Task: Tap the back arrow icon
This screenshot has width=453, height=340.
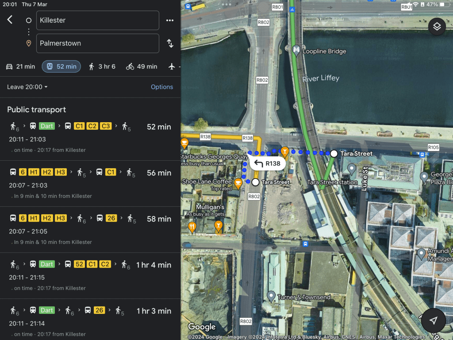Action: pyautogui.click(x=10, y=20)
